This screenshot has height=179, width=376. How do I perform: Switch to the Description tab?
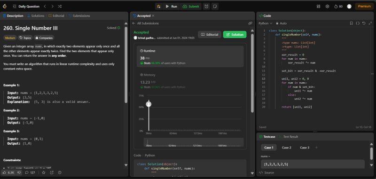pos(13,16)
